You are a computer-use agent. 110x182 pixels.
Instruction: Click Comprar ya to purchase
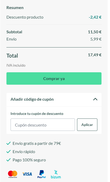pos(54,78)
